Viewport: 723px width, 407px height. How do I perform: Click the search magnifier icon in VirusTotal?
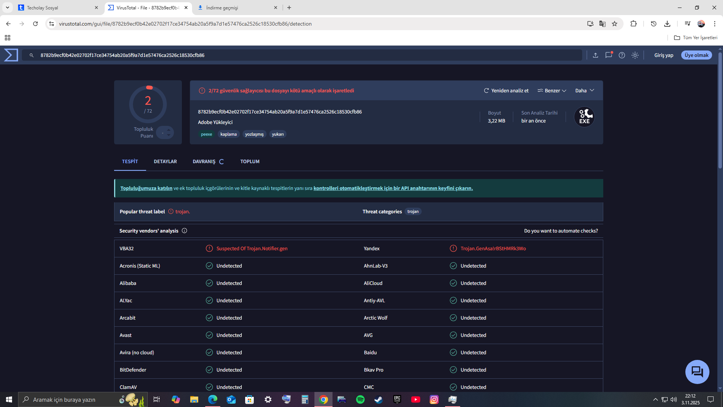point(32,55)
